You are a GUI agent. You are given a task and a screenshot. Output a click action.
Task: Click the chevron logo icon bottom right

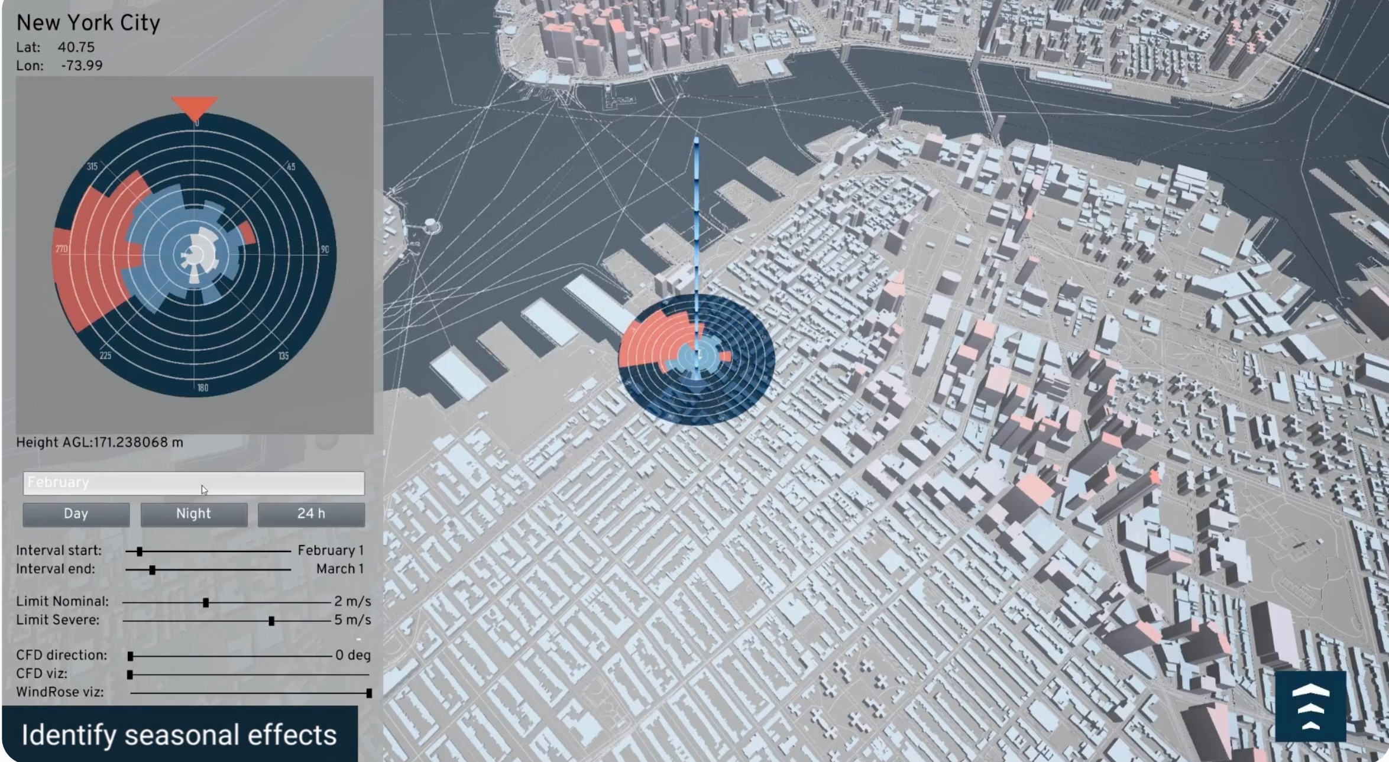pyautogui.click(x=1310, y=706)
